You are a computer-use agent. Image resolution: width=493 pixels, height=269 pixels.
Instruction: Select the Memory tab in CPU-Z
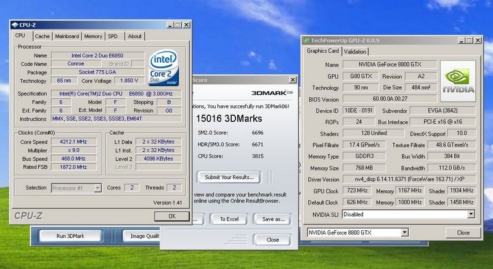coord(93,36)
